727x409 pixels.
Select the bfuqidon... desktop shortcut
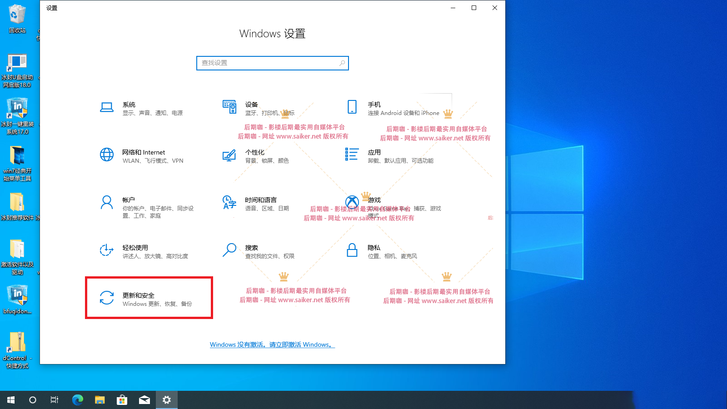pos(17,299)
